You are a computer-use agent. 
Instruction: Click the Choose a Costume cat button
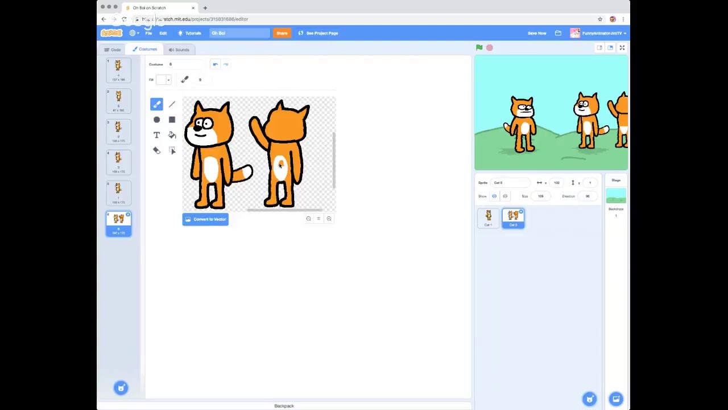click(x=121, y=388)
